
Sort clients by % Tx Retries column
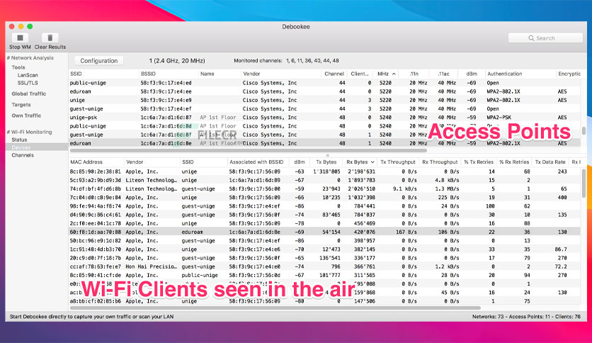coord(479,162)
